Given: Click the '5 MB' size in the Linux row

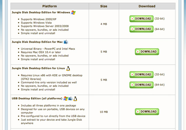Looking at the screenshot, I should click(x=104, y=80).
